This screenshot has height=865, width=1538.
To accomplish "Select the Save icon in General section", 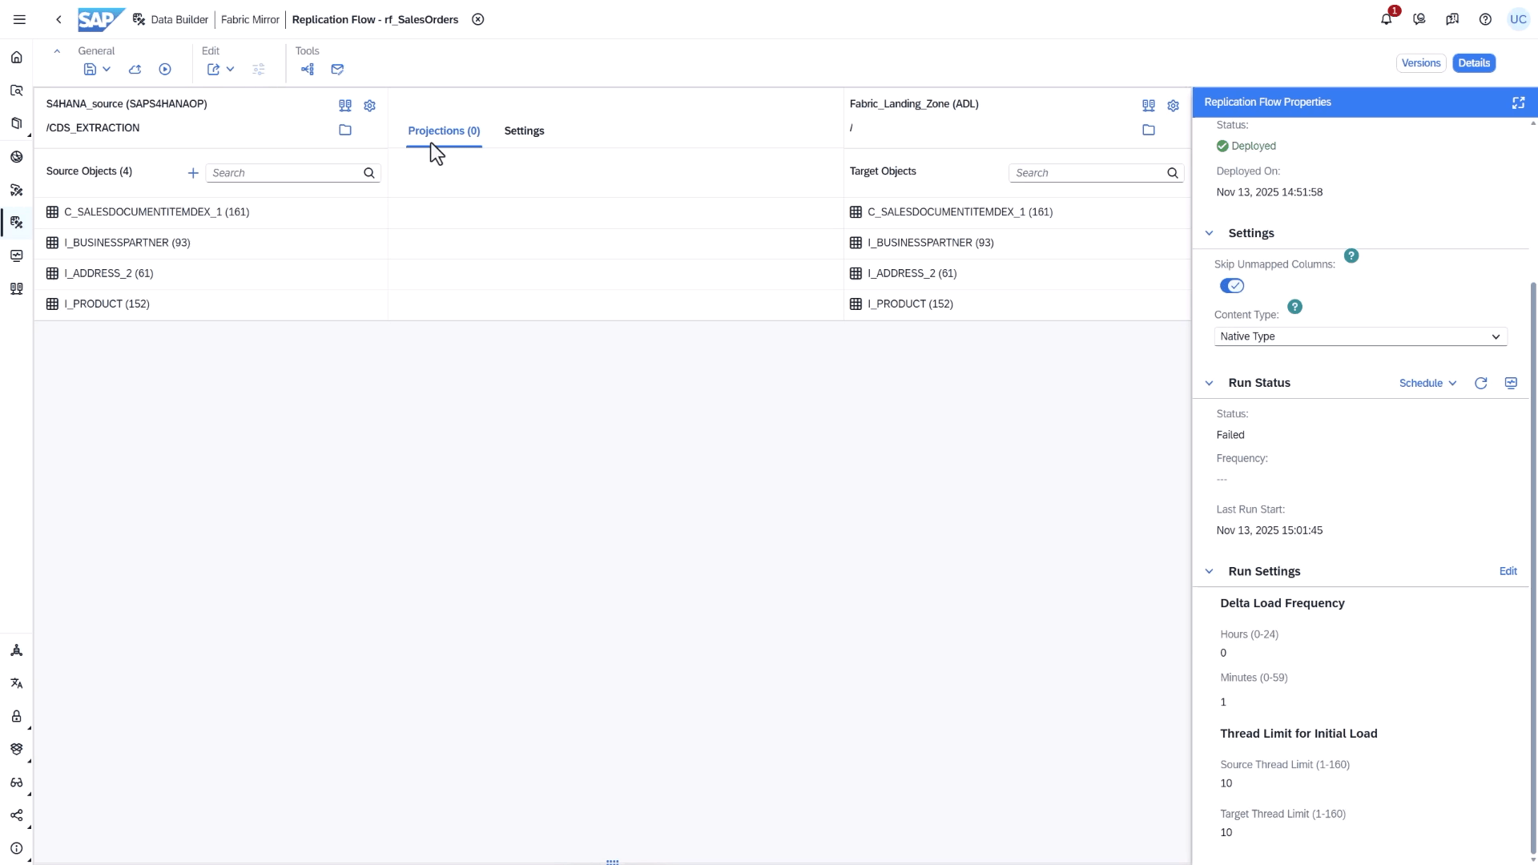I will tap(91, 70).
